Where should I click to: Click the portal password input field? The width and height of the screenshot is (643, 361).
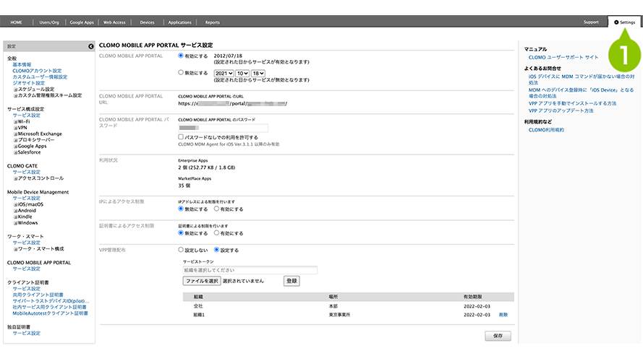click(x=223, y=128)
